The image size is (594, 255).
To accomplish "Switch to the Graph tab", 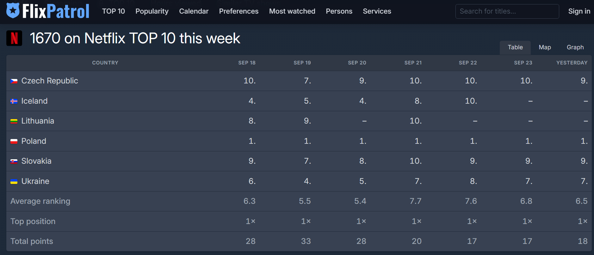I will 575,47.
